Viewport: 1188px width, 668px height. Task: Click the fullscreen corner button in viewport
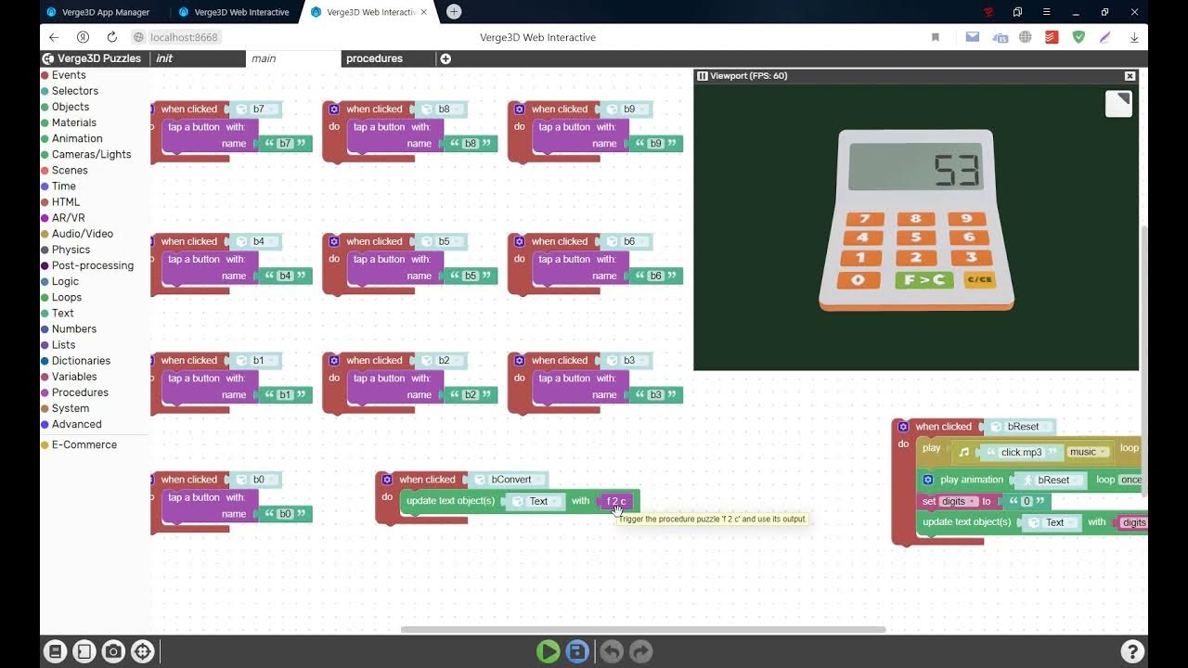pos(1118,104)
